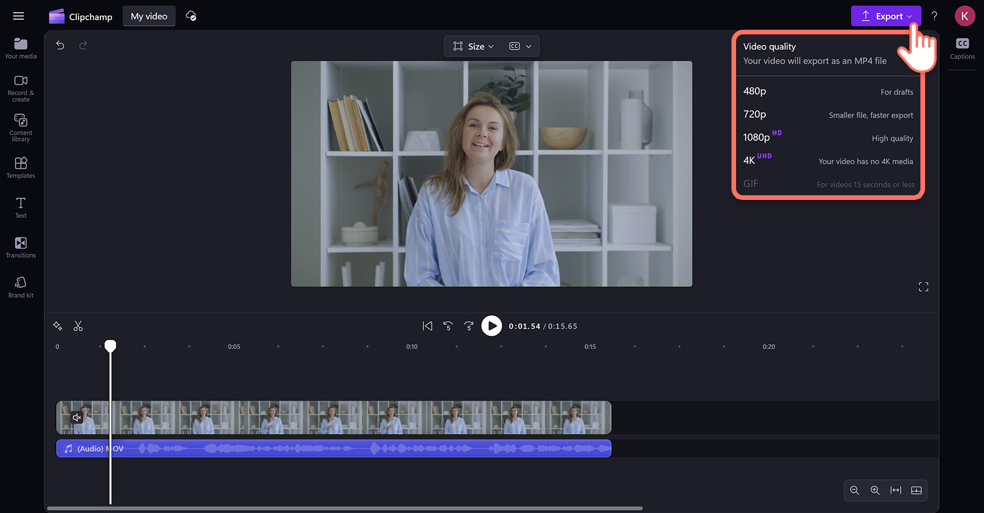Check the cloud sync status icon
The image size is (984, 513).
click(x=191, y=16)
